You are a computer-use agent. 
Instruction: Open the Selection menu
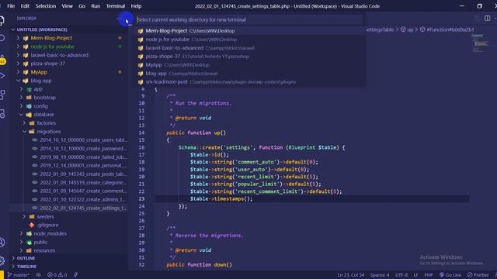tap(45, 6)
